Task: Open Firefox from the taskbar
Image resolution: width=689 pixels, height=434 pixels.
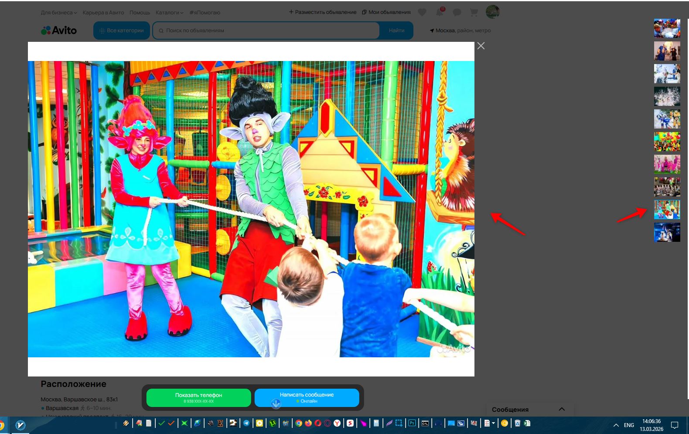Action: click(308, 423)
